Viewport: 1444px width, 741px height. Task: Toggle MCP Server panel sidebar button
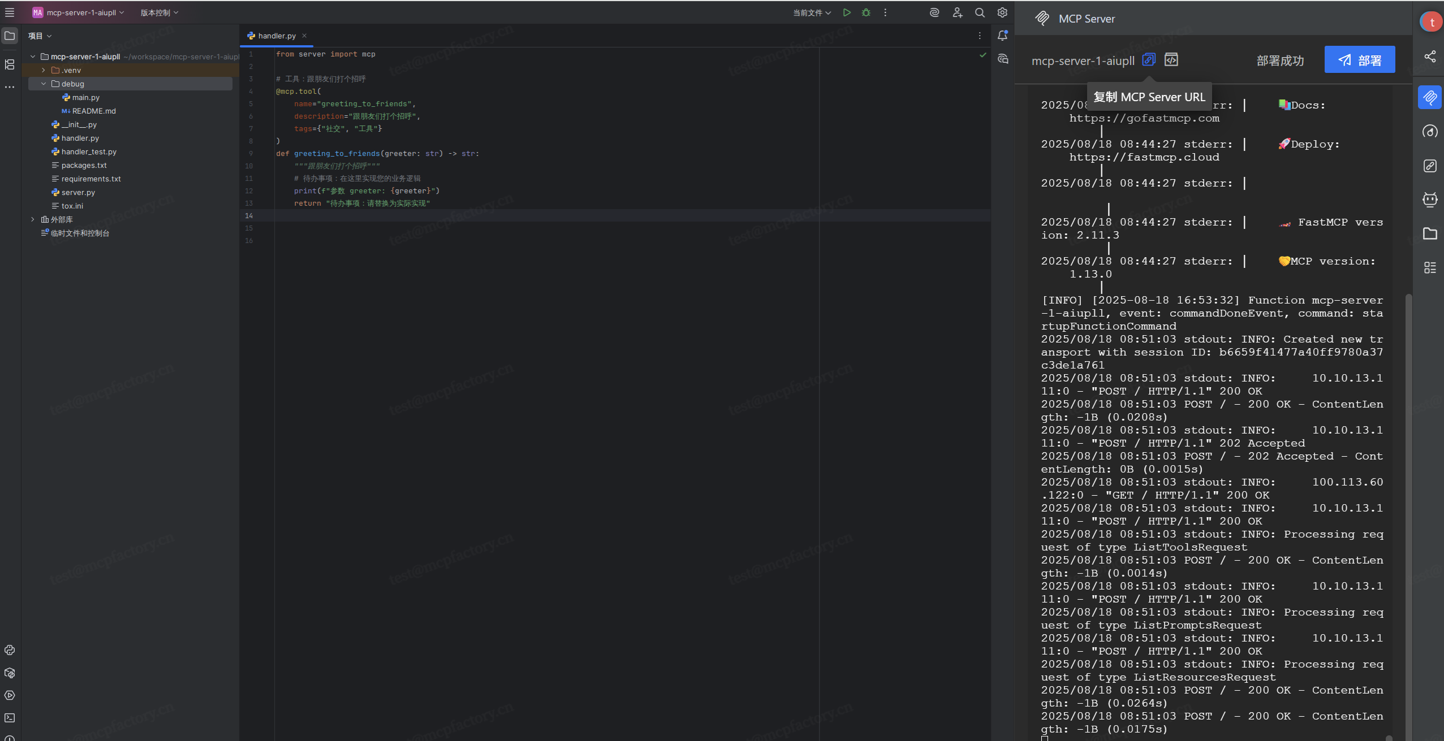point(1430,97)
